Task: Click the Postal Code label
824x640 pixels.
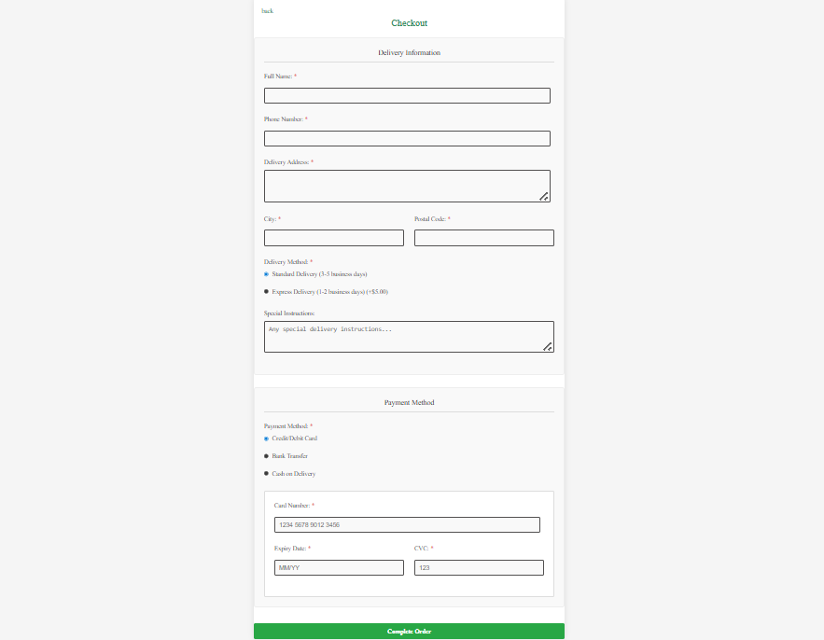Action: pyautogui.click(x=430, y=219)
